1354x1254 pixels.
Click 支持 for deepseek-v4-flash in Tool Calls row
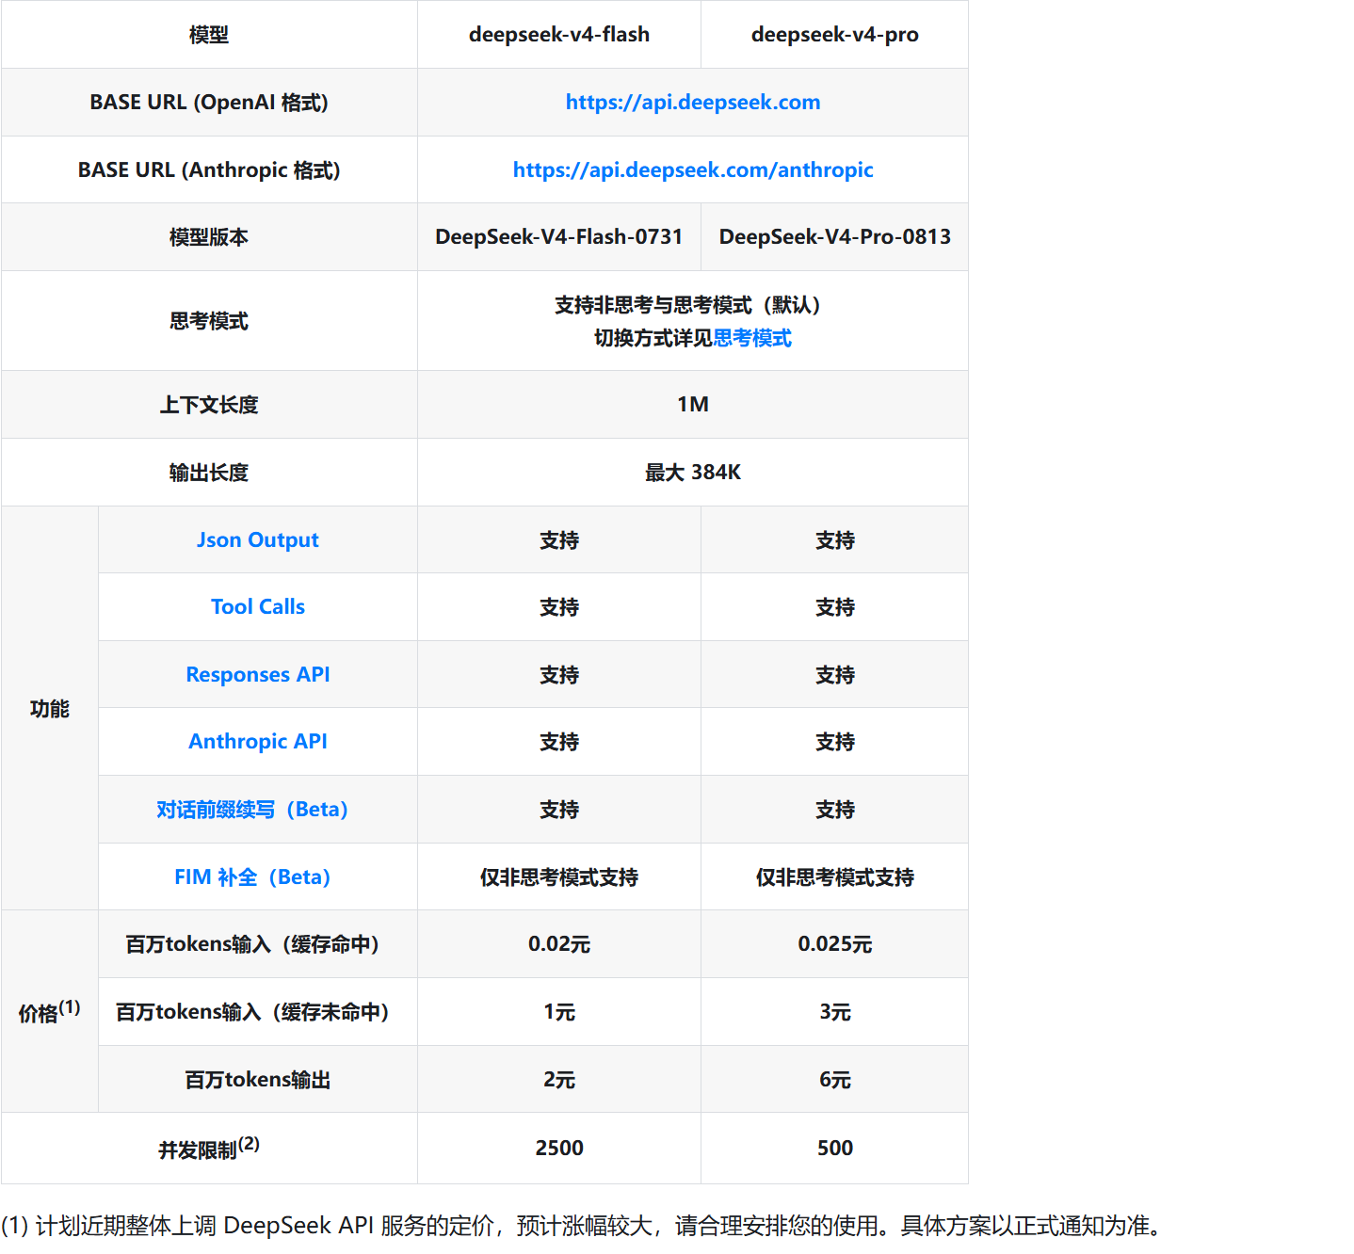[x=559, y=607]
